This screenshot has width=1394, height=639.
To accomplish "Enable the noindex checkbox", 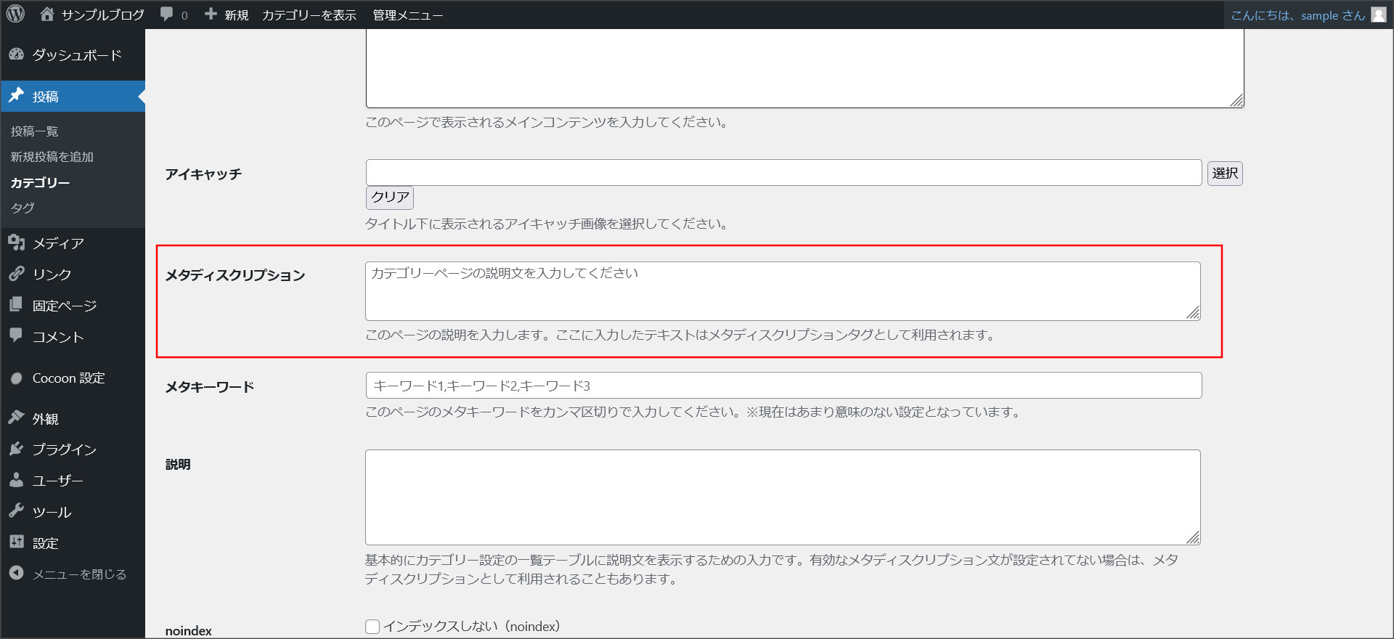I will click(372, 627).
